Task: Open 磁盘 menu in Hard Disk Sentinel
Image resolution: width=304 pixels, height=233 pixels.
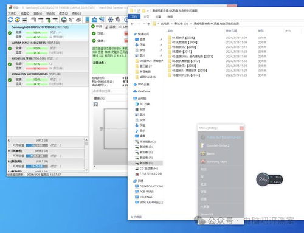Action: tap(25, 13)
